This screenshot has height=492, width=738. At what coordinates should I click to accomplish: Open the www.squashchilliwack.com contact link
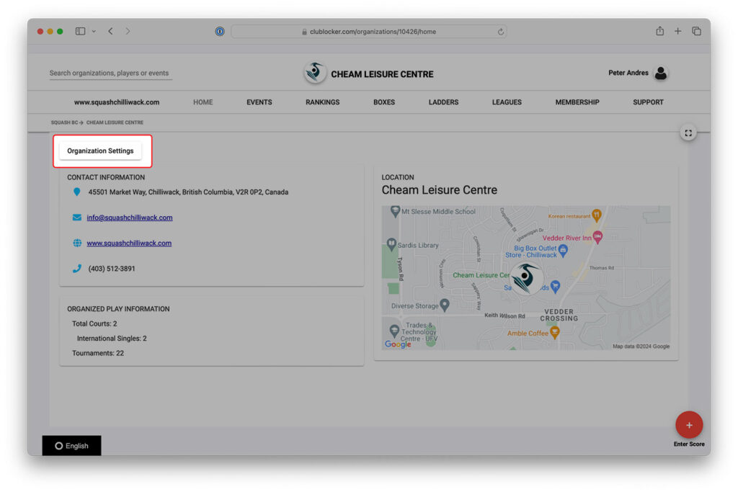tap(129, 243)
